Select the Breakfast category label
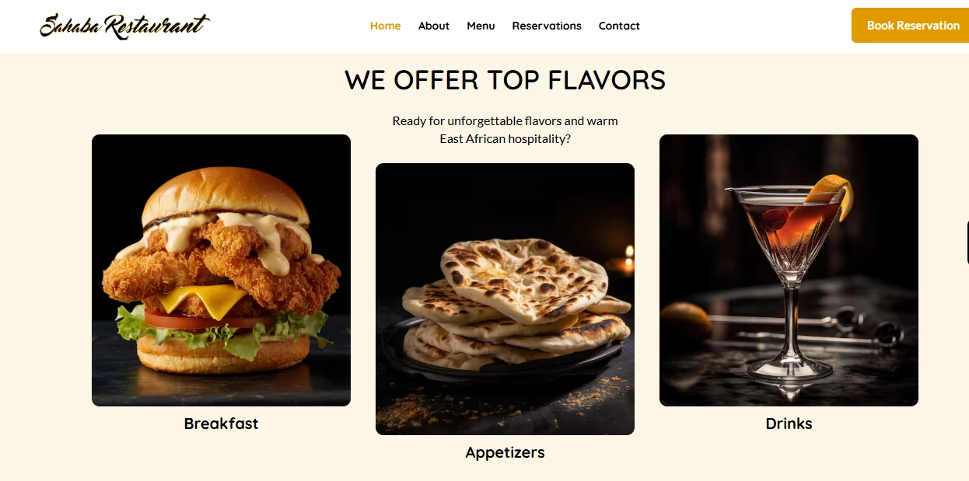 (221, 423)
